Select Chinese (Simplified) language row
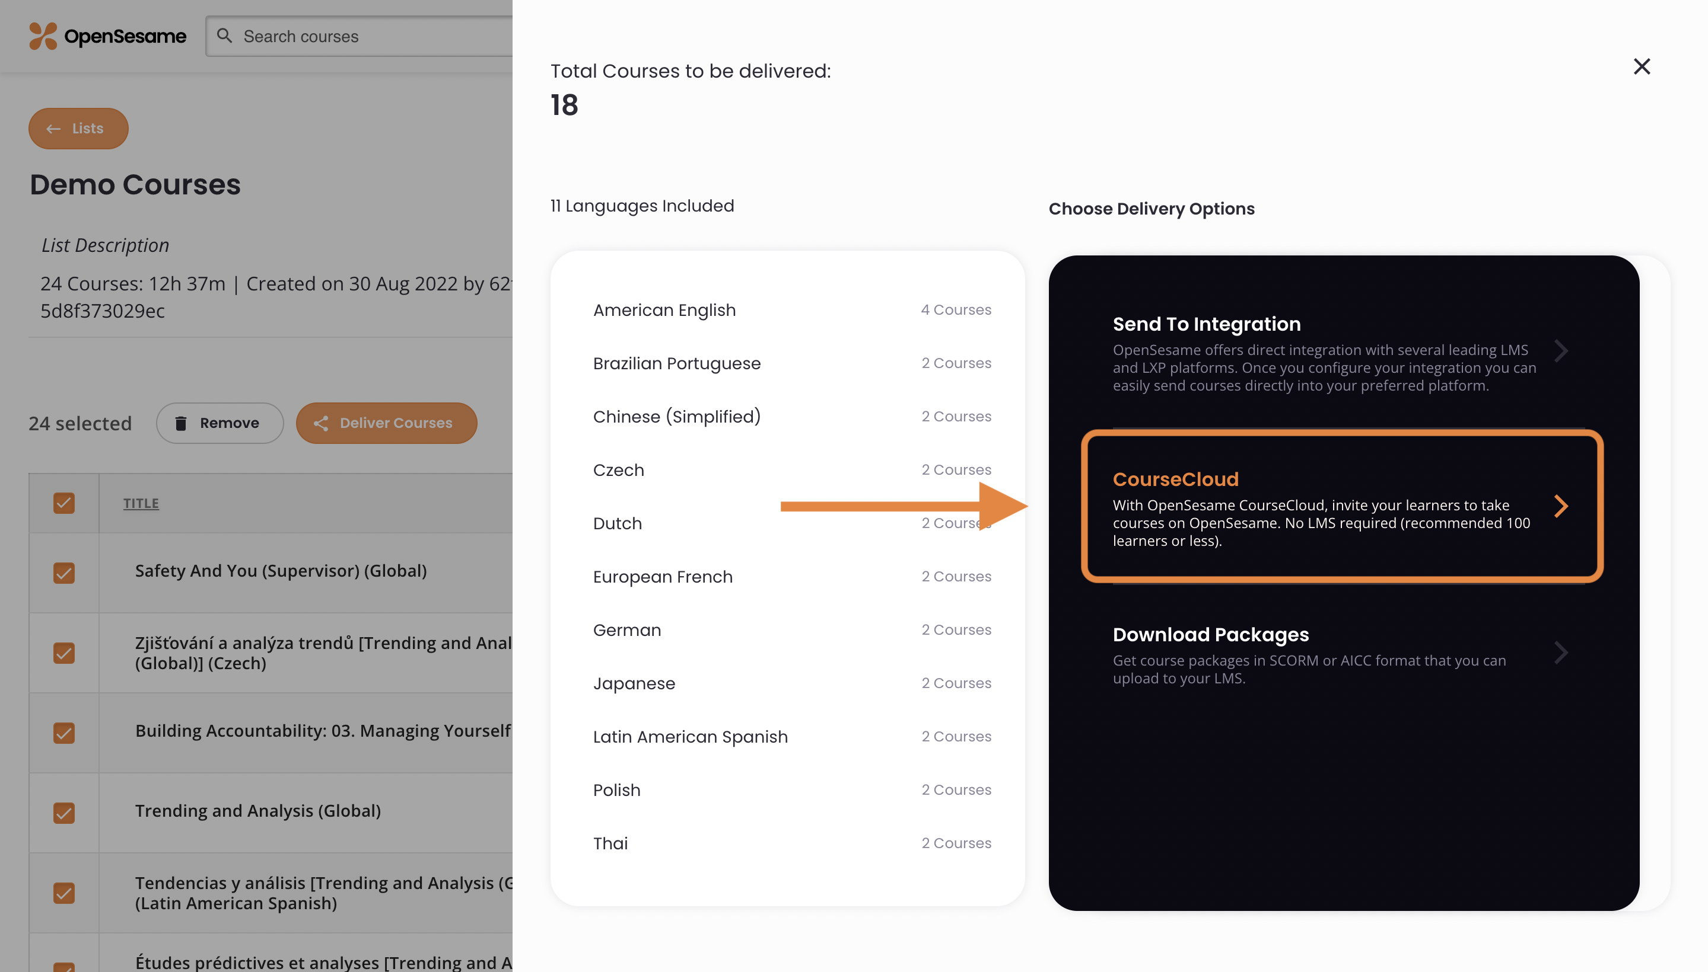 coord(792,417)
